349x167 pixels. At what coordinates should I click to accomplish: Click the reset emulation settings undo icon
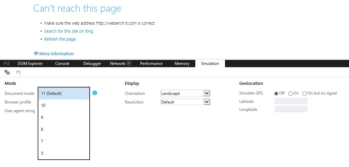(18, 72)
